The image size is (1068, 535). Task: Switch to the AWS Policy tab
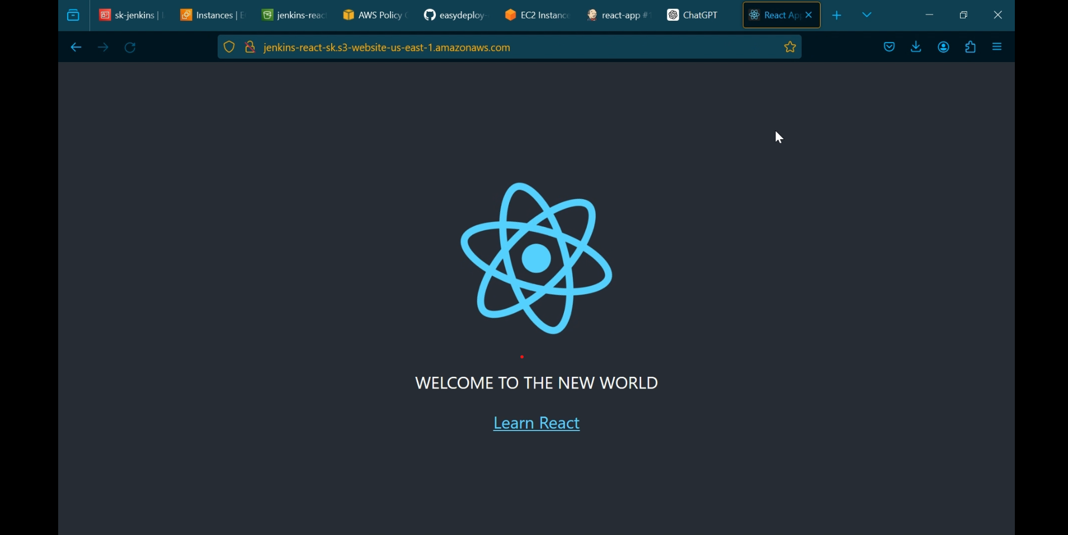pyautogui.click(x=375, y=16)
